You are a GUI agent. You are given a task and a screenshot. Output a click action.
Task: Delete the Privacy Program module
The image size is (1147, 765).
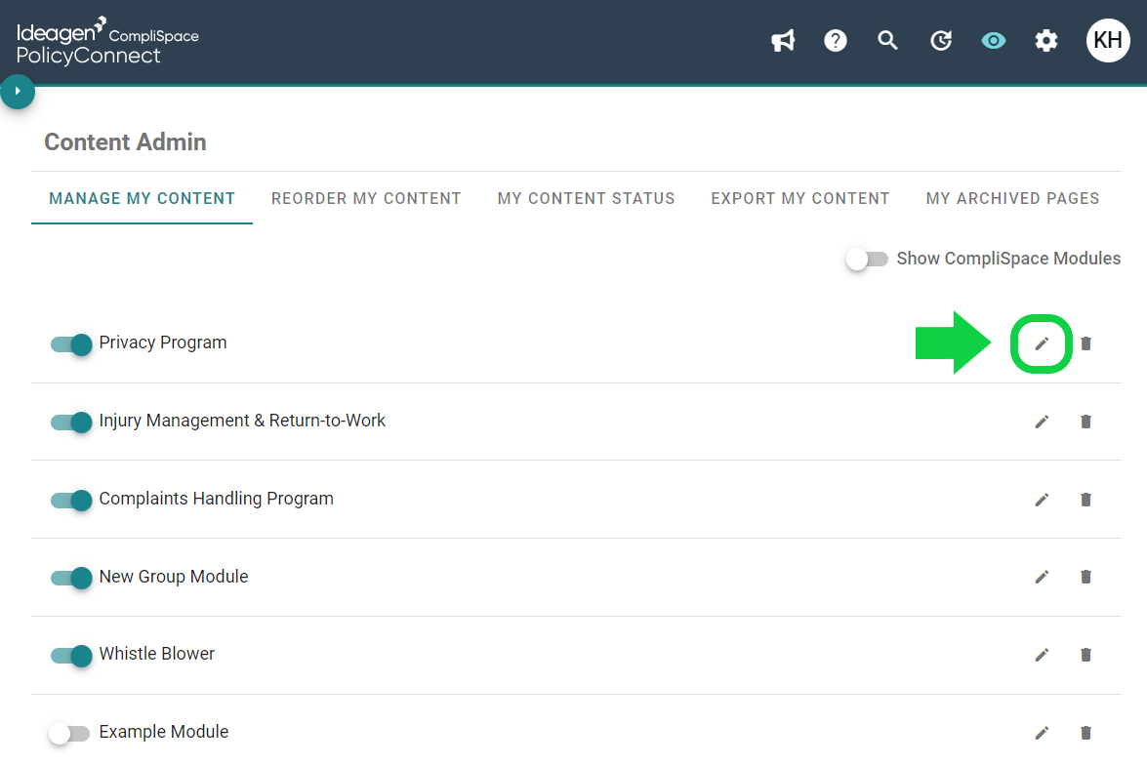coord(1086,343)
